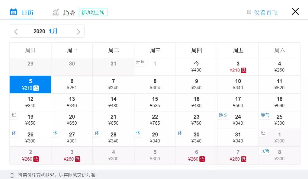Screen dimensions: 308x179
Task: Switch to the 趋势 tab
Action: coord(69,13)
